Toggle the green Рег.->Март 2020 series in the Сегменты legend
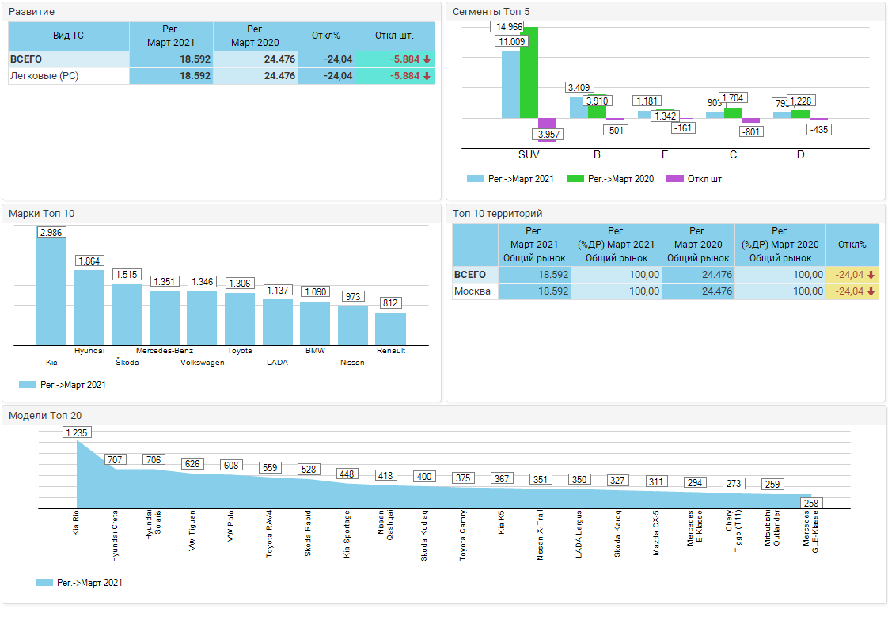The image size is (888, 628). (575, 179)
